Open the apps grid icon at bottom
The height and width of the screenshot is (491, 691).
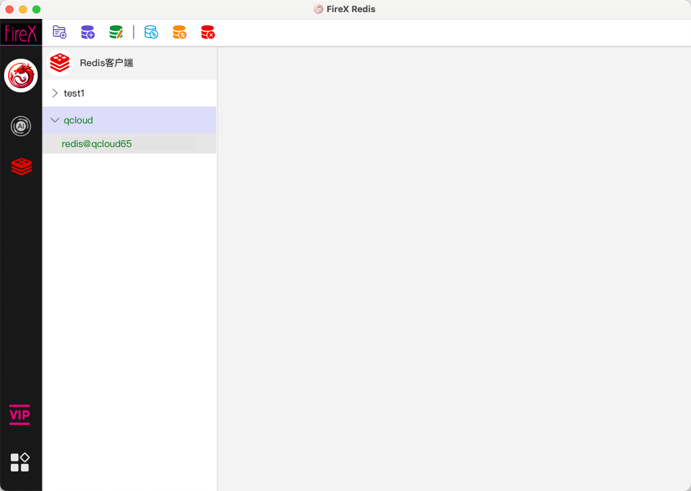[20, 462]
